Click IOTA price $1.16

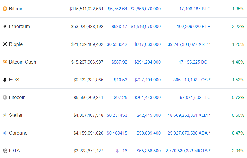122,151
